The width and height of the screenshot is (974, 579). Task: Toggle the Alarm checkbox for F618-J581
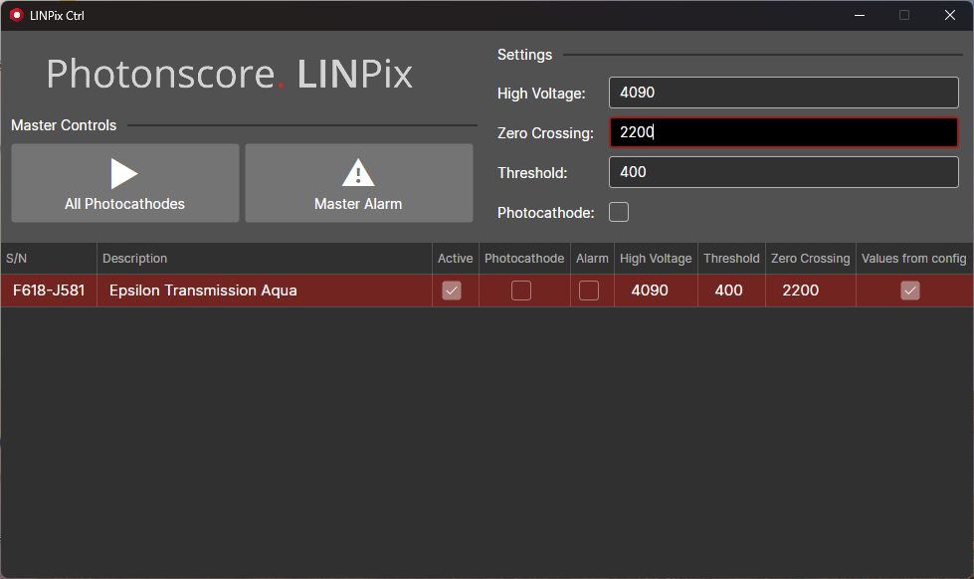pos(589,290)
